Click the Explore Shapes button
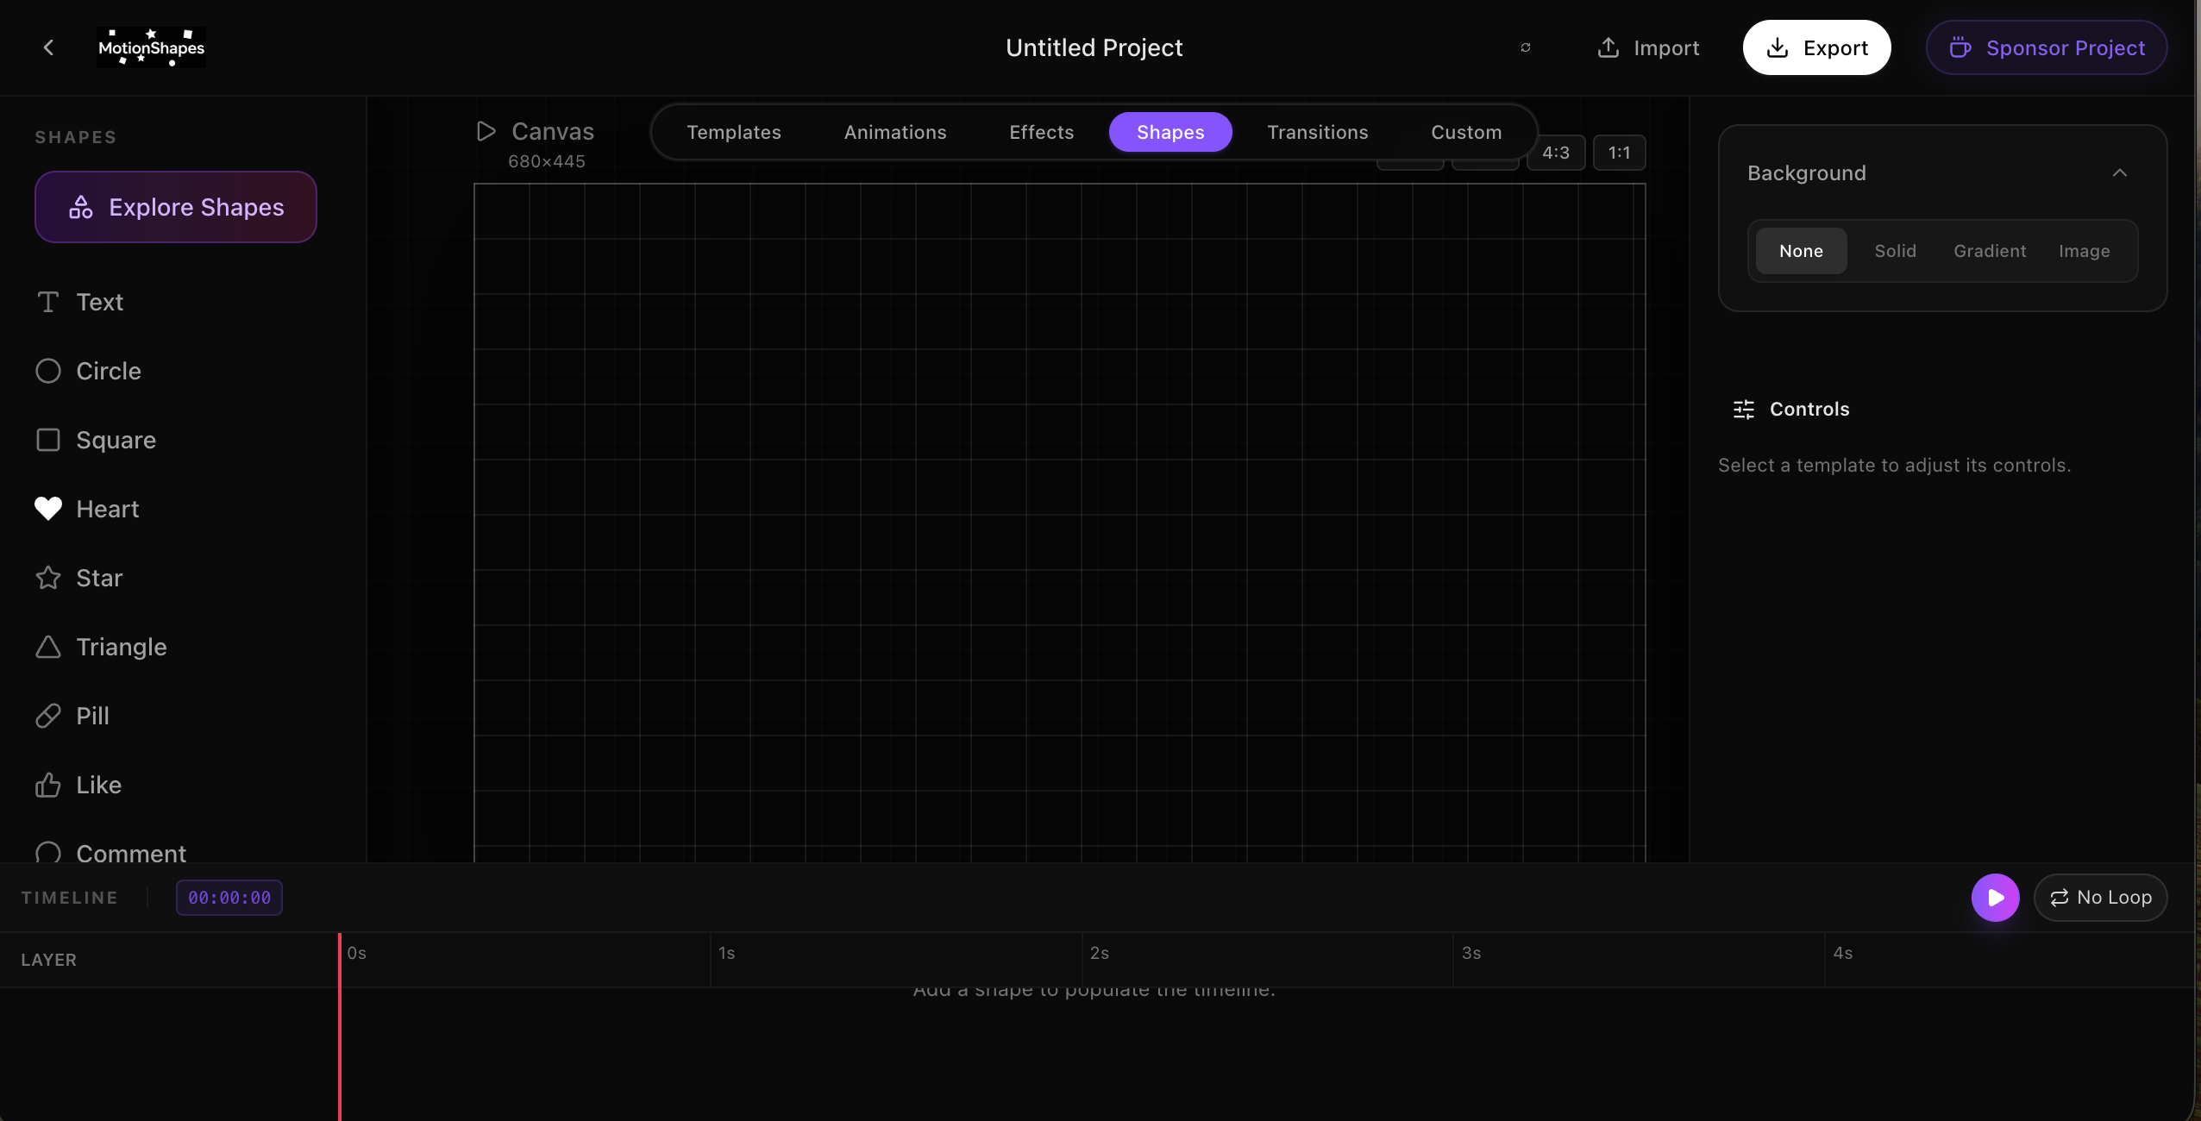 tap(175, 207)
